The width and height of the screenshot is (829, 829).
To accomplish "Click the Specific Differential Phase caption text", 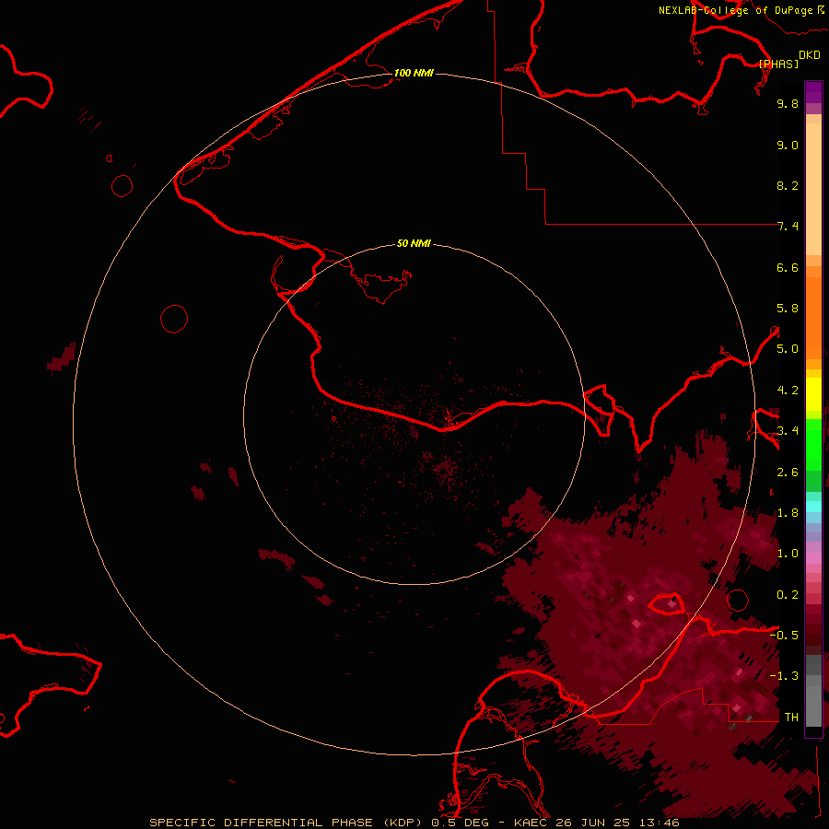I will point(414,823).
